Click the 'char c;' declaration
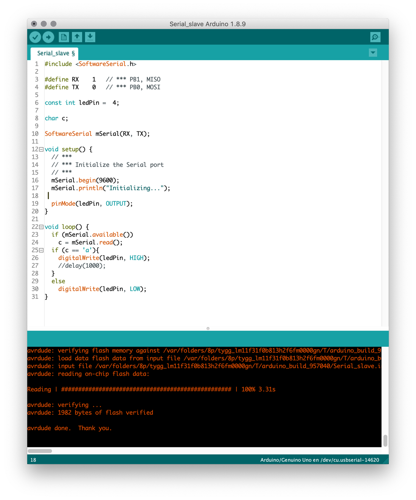Image resolution: width=416 pixels, height=500 pixels. pos(56,118)
